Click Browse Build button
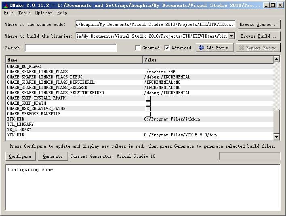This screenshot has width=286, height=216. point(259,36)
